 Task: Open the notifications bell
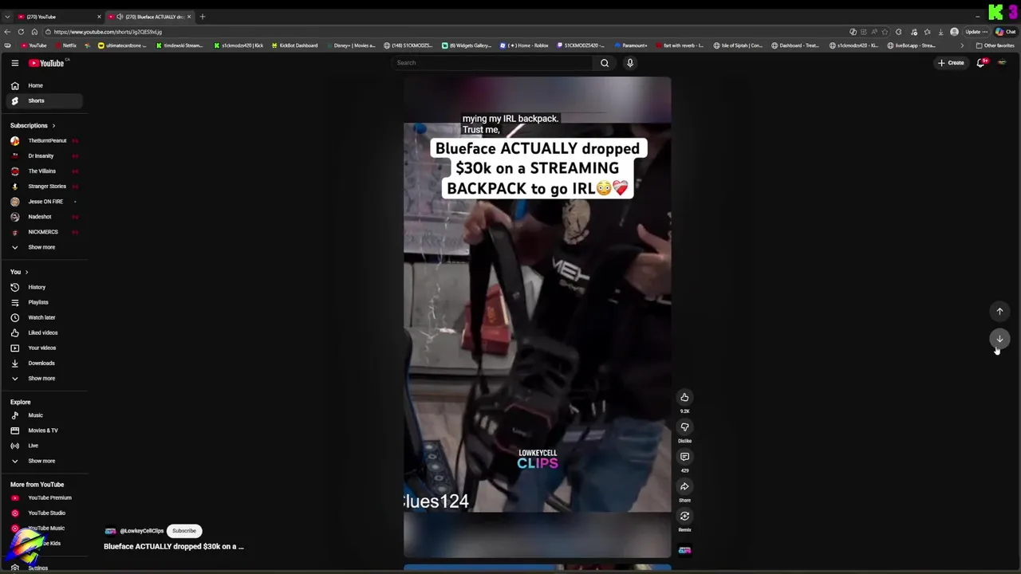[x=981, y=63]
